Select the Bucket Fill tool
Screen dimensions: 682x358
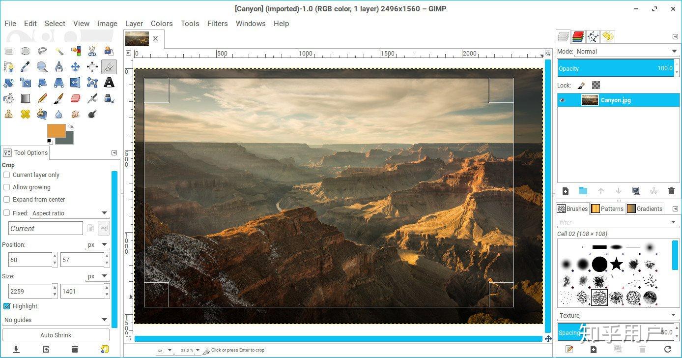(x=9, y=98)
